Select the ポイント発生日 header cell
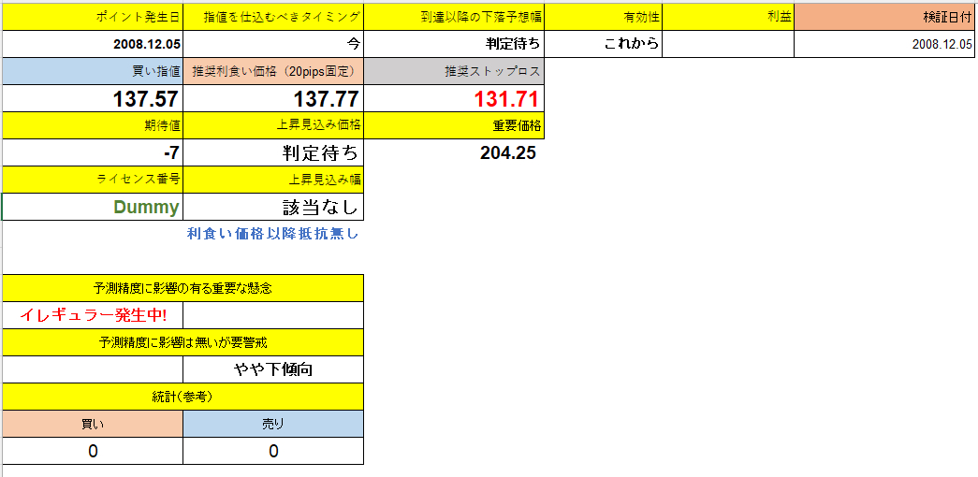The width and height of the screenshot is (978, 477). click(x=93, y=17)
